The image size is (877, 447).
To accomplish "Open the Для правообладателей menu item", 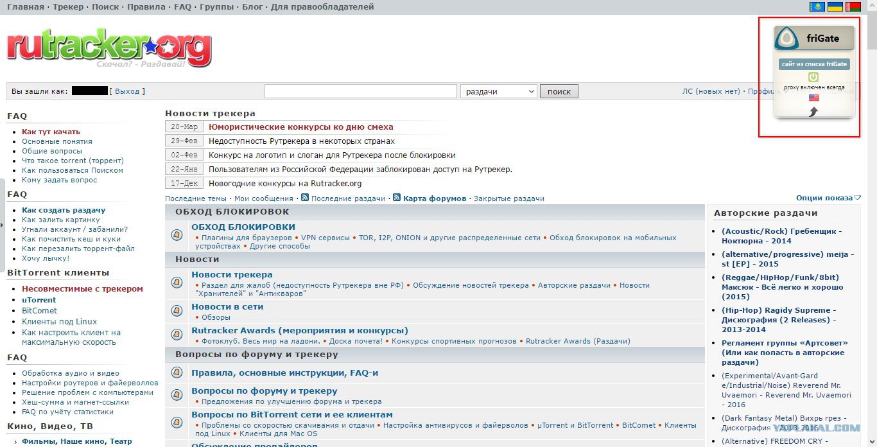I will click(x=322, y=7).
